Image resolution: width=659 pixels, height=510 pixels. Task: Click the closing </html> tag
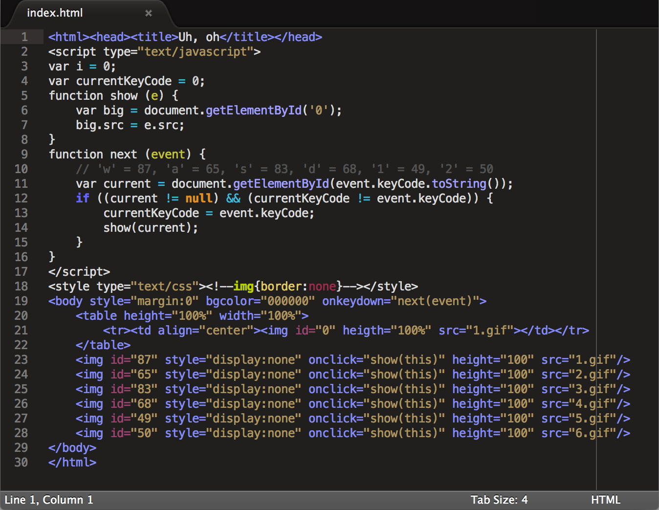click(72, 462)
